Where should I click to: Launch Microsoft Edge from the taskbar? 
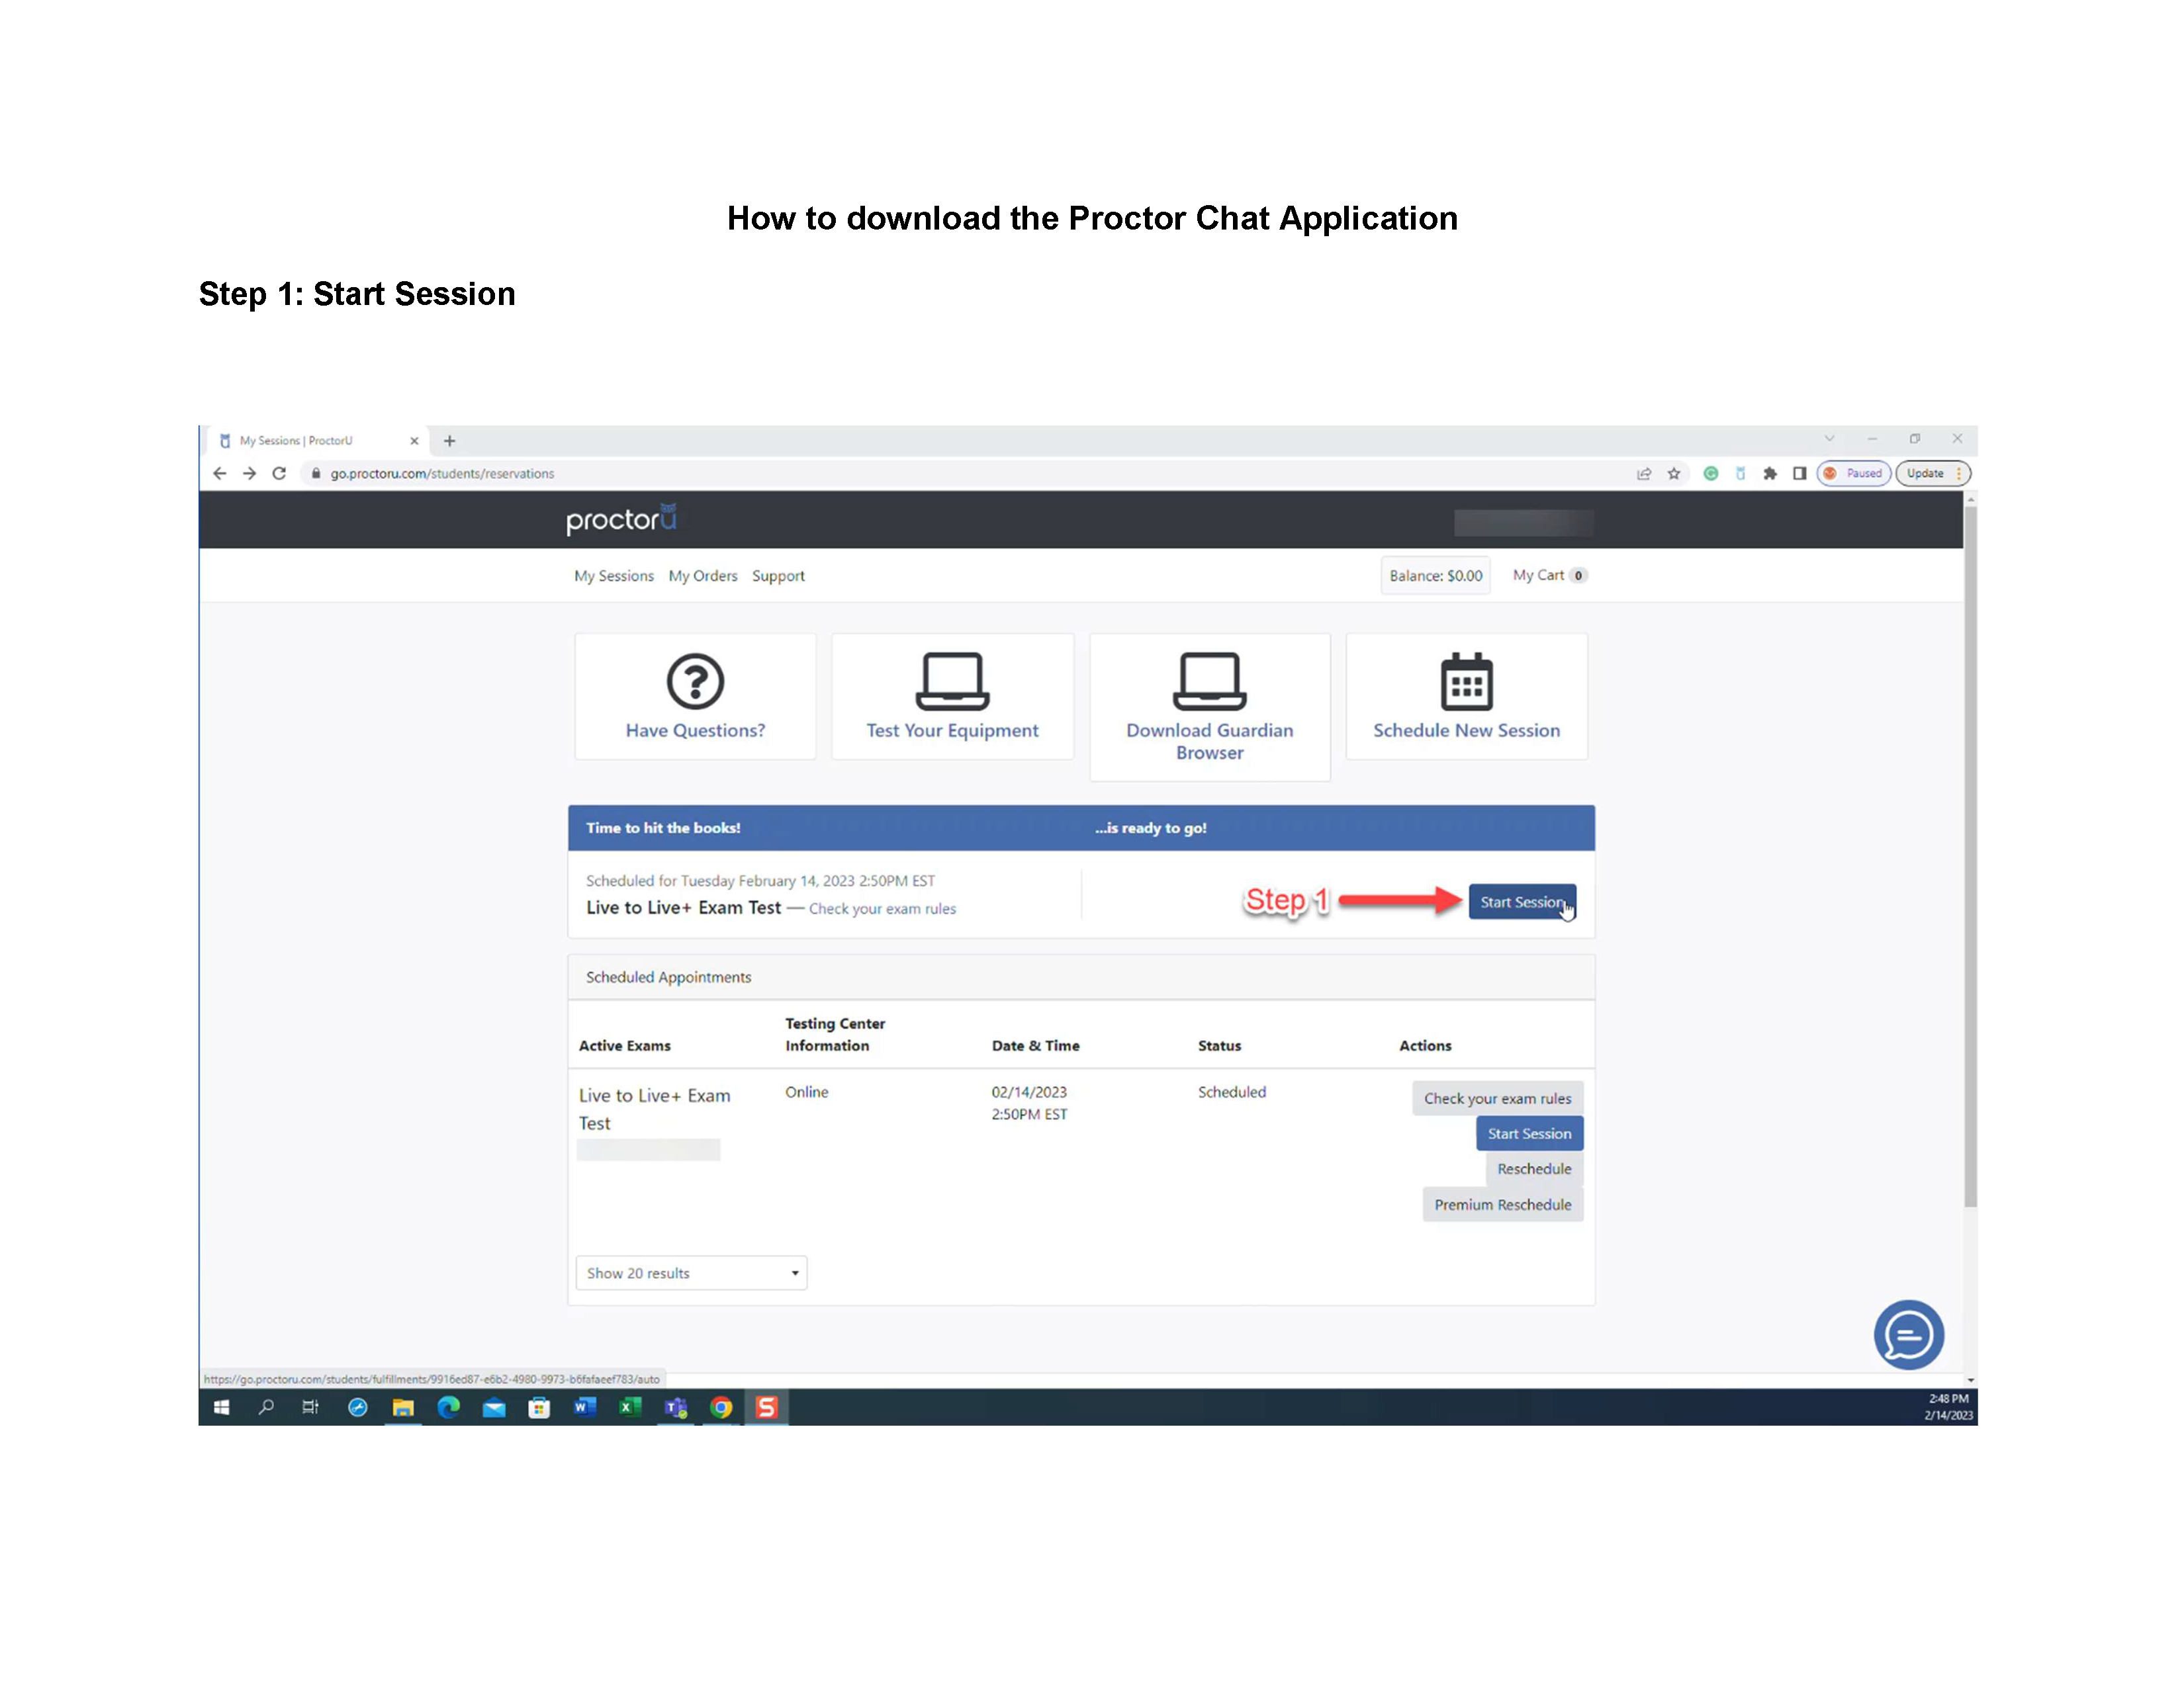tap(448, 1407)
